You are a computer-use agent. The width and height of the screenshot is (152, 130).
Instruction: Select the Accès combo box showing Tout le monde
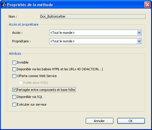(x=95, y=33)
